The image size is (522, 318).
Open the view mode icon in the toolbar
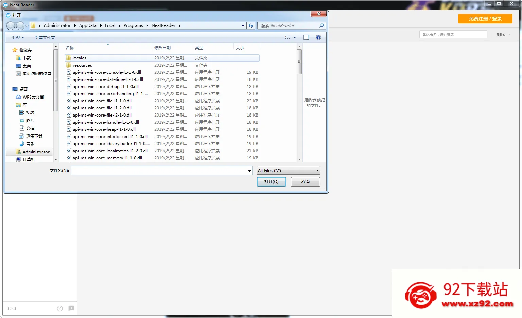(x=288, y=37)
